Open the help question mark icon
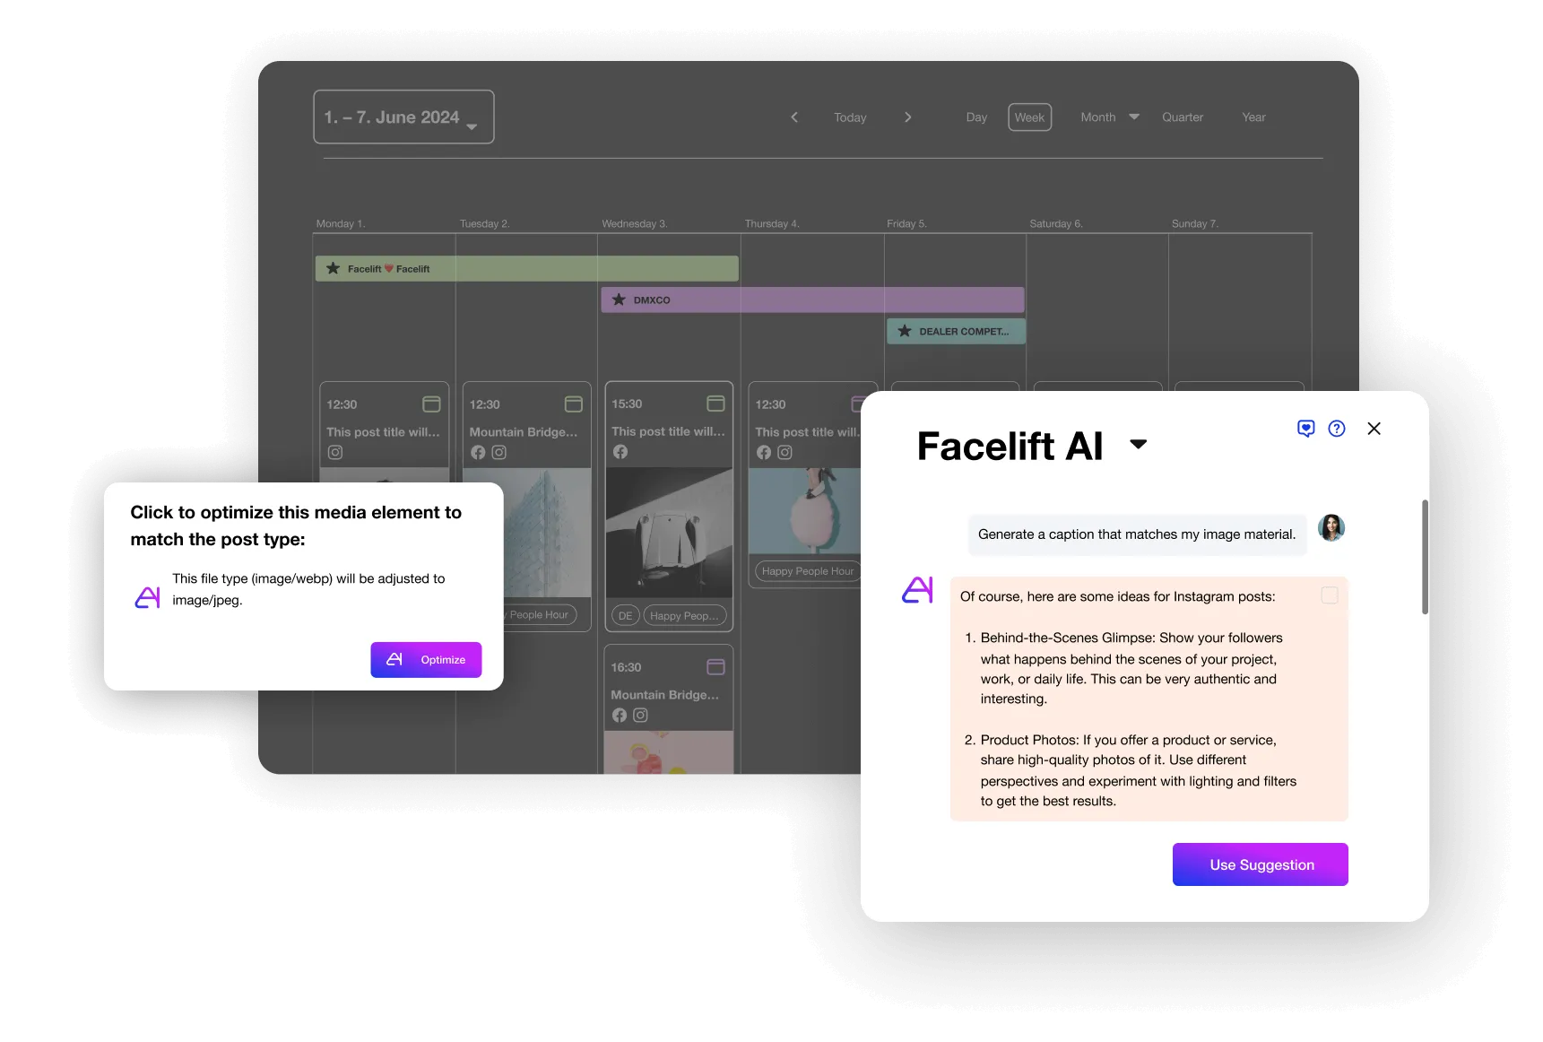 tap(1337, 429)
